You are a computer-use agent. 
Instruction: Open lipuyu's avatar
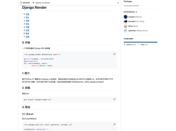(x=126, y=26)
